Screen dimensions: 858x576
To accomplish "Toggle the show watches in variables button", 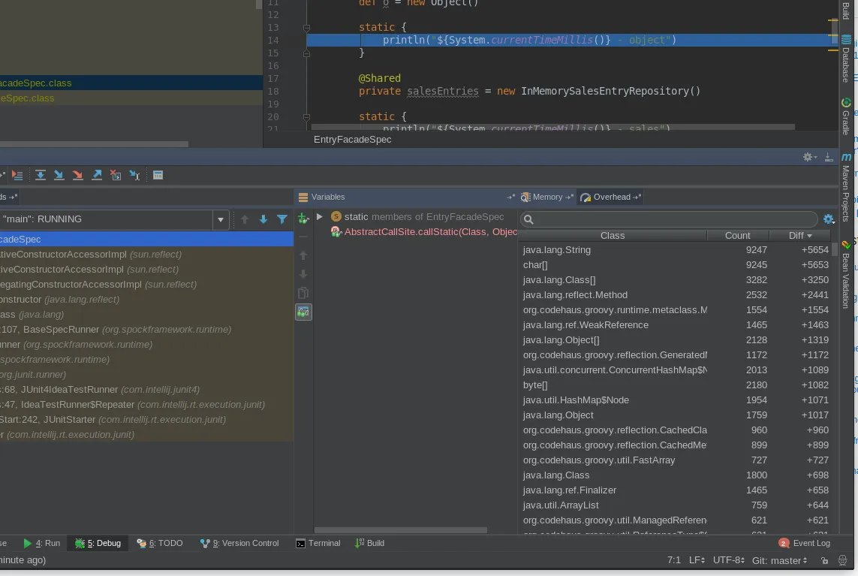I will point(303,312).
